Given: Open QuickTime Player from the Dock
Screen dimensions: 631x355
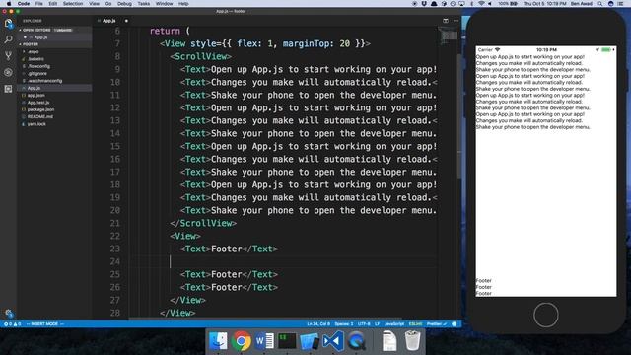Looking at the screenshot, I should point(357,341).
